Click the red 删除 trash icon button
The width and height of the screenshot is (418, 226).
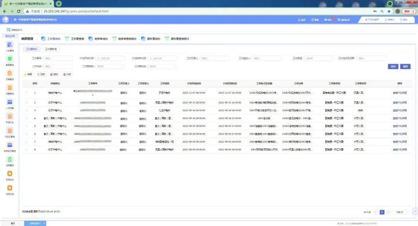(54, 74)
